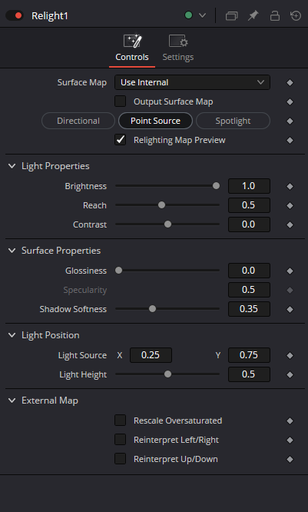Adjust the Brightness slider

coord(167,186)
